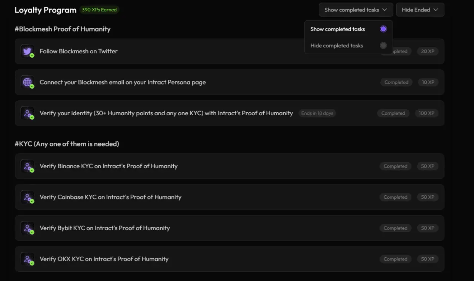Screen dimensions: 474x281
Task: Click the 50 XP badge on OKX task
Action: coord(428,259)
